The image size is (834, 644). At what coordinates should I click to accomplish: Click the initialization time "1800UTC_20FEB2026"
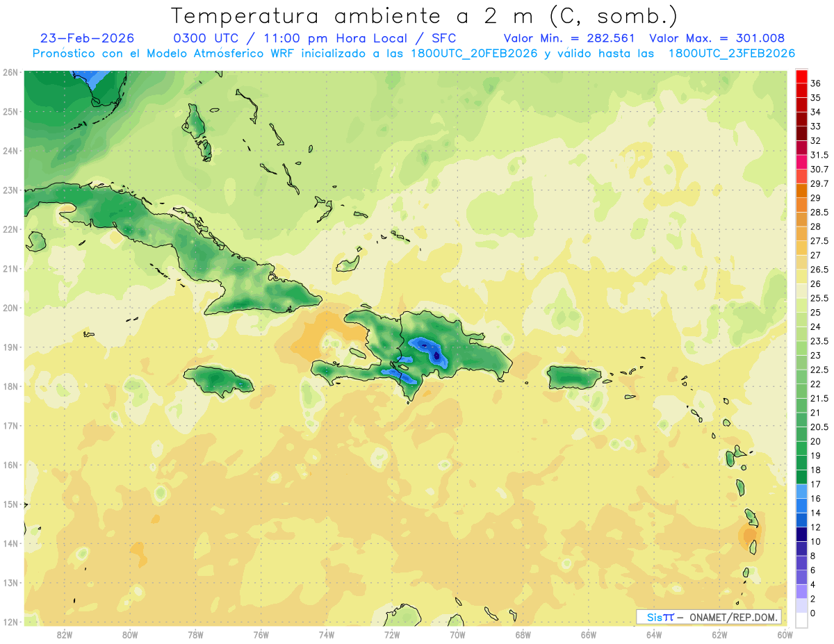pyautogui.click(x=473, y=53)
